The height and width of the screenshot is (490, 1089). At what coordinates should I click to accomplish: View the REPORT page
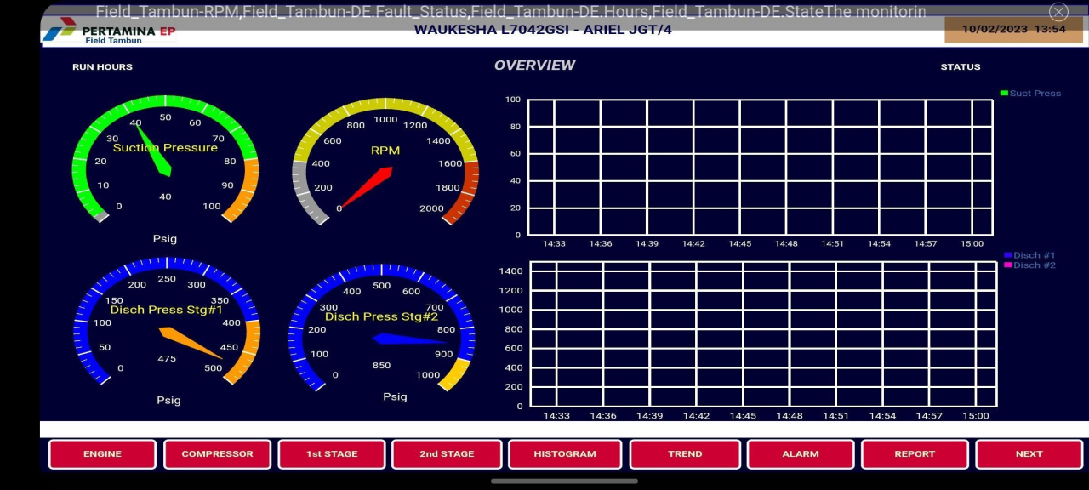point(915,454)
